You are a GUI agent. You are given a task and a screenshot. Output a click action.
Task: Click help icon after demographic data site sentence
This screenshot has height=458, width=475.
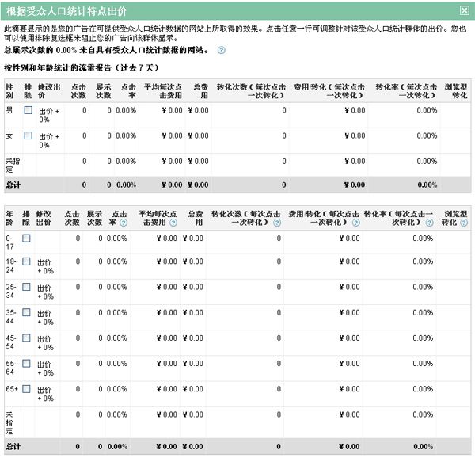click(221, 51)
